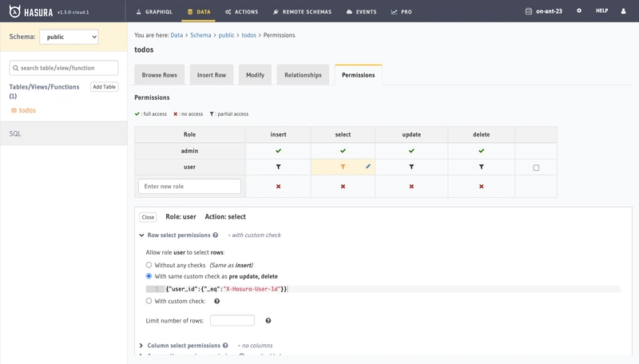639x364 pixels.
Task: Click new role select no-access cross
Action: pos(343,187)
